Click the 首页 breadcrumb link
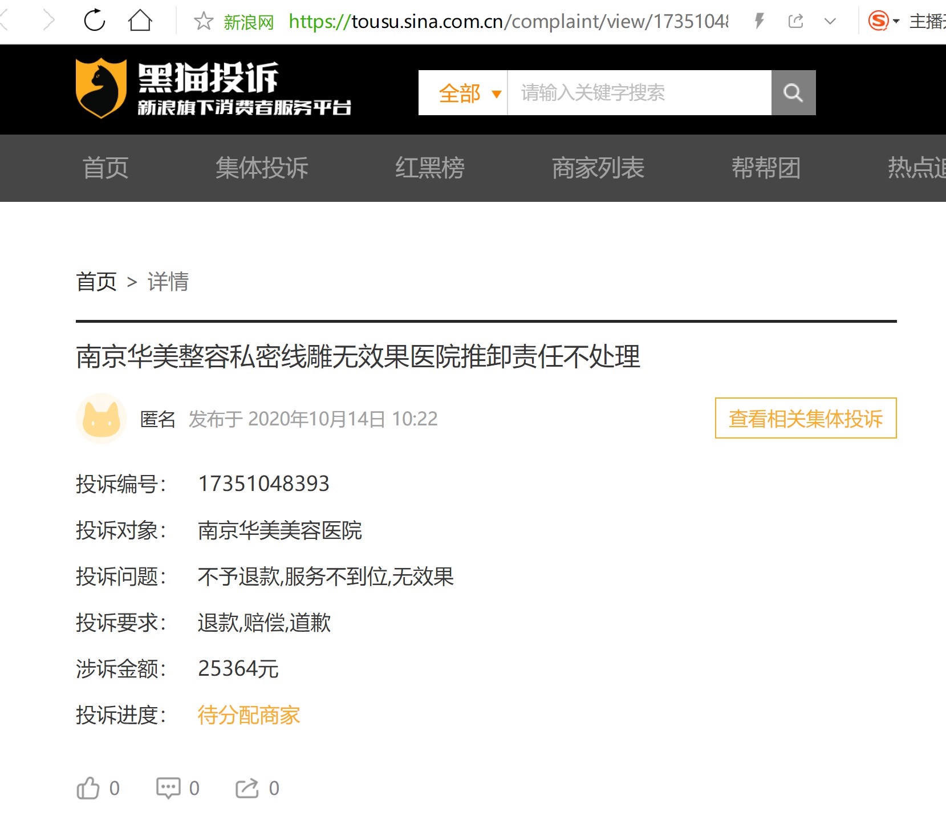Viewport: 946px width, 832px height. pyautogui.click(x=96, y=282)
